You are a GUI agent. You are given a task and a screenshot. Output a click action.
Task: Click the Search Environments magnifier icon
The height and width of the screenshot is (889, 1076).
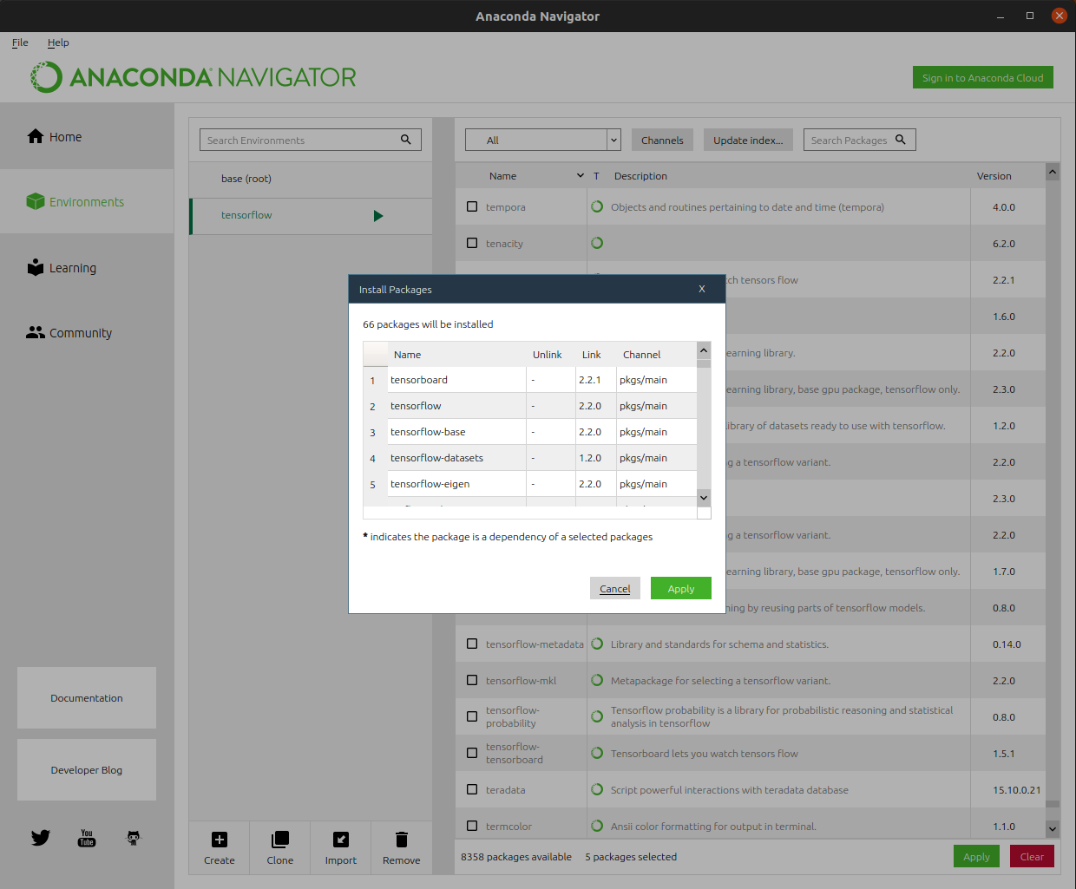click(406, 140)
